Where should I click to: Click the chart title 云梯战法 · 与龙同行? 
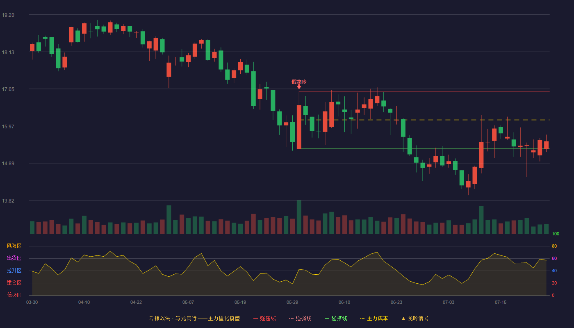pyautogui.click(x=173, y=318)
